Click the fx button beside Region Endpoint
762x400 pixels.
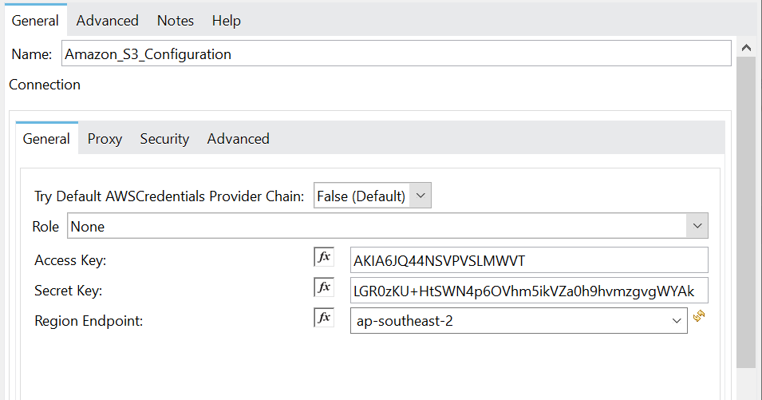(324, 318)
